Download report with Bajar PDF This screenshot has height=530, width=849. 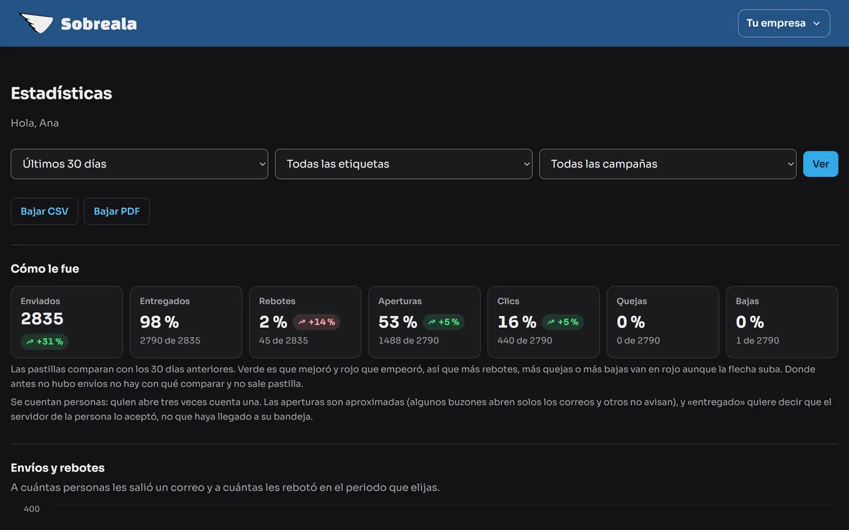[117, 211]
